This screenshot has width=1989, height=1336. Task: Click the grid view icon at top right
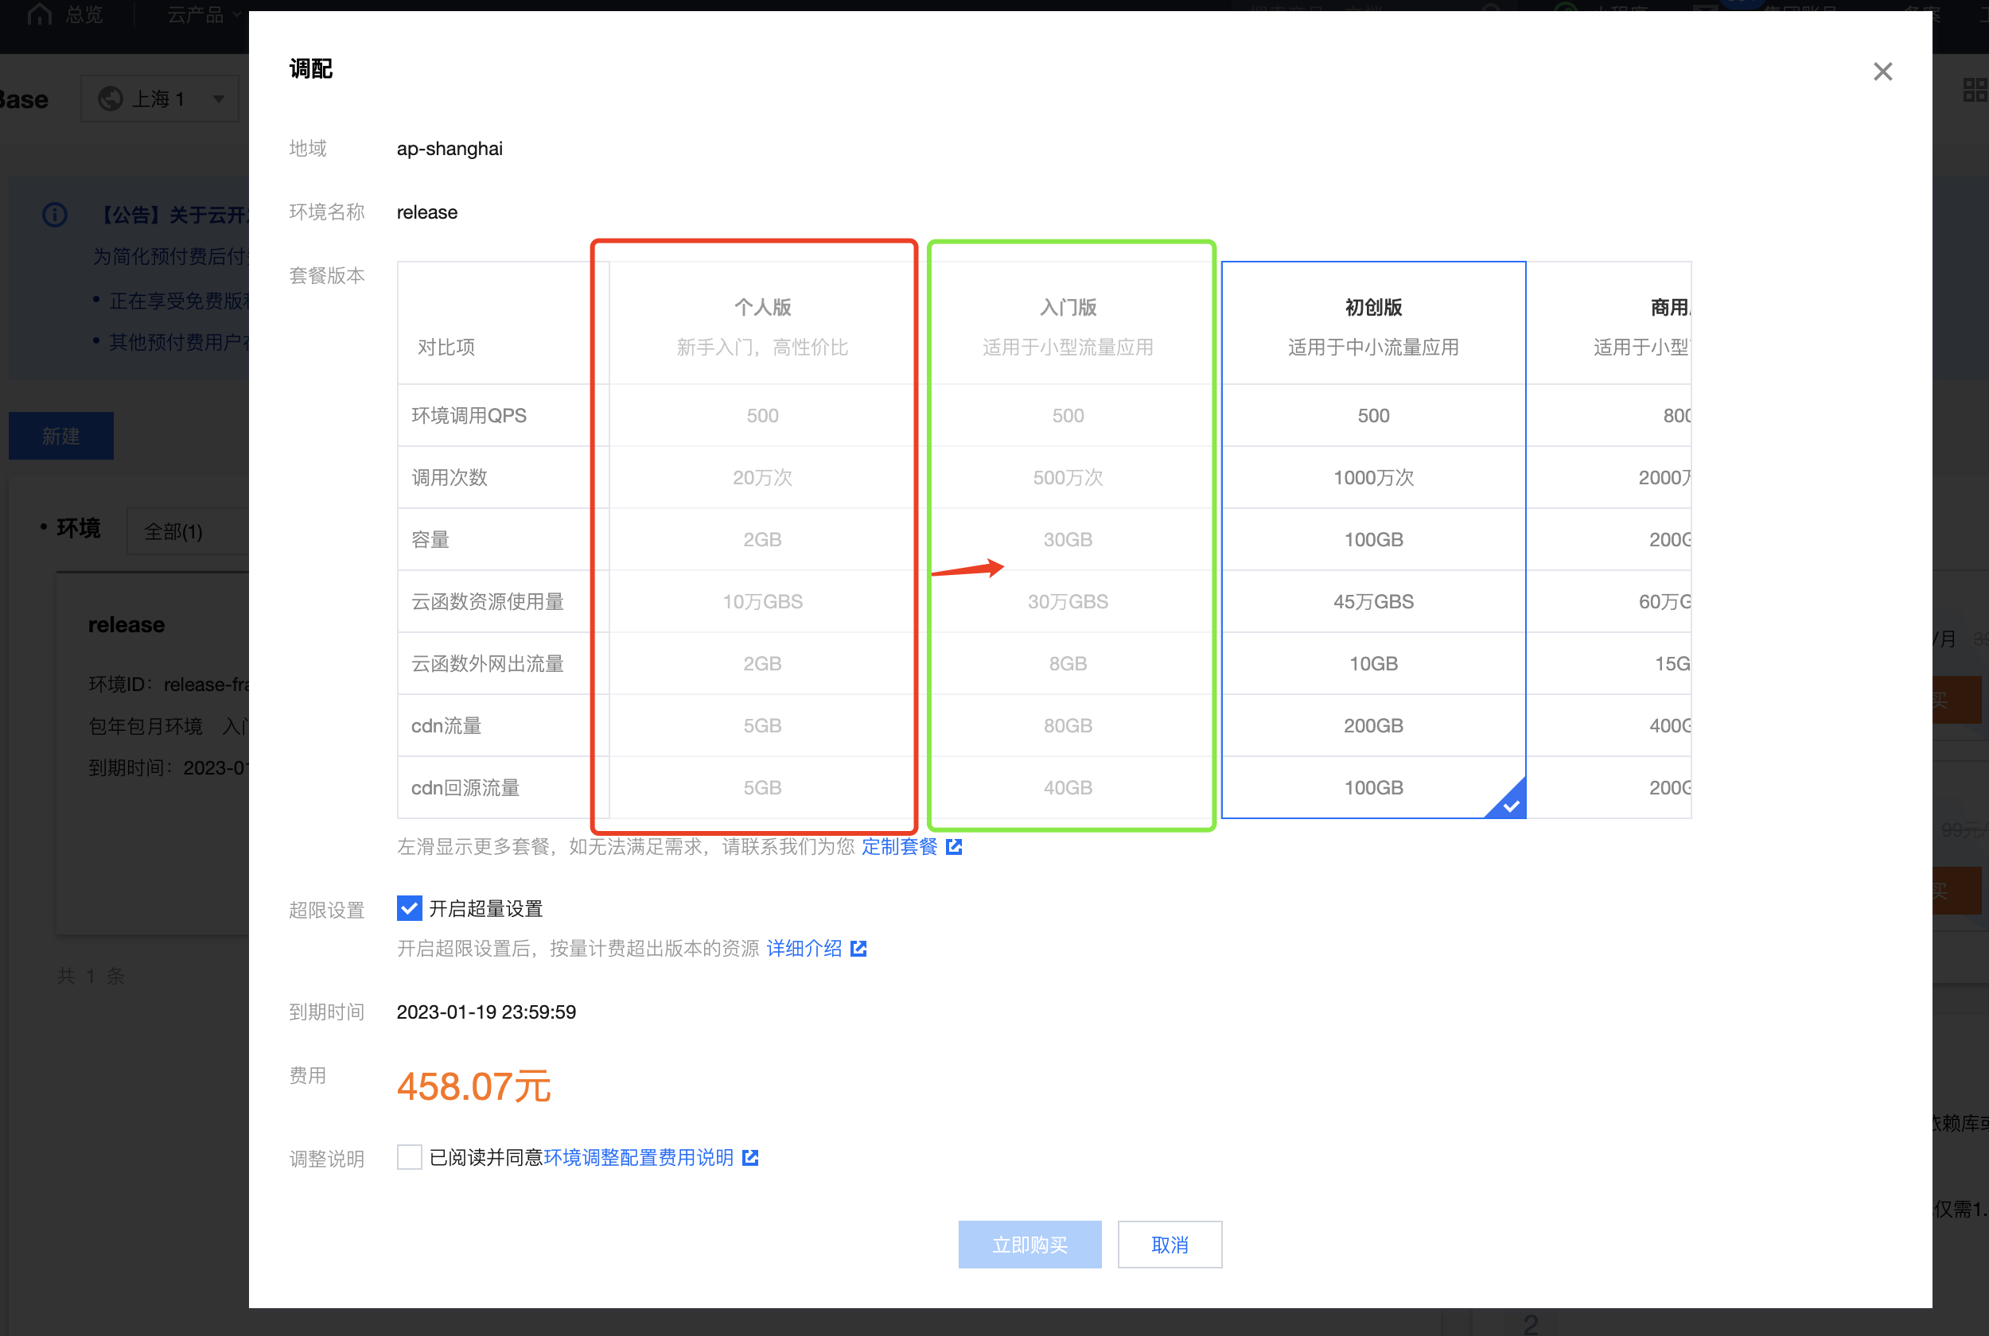pyautogui.click(x=1974, y=89)
